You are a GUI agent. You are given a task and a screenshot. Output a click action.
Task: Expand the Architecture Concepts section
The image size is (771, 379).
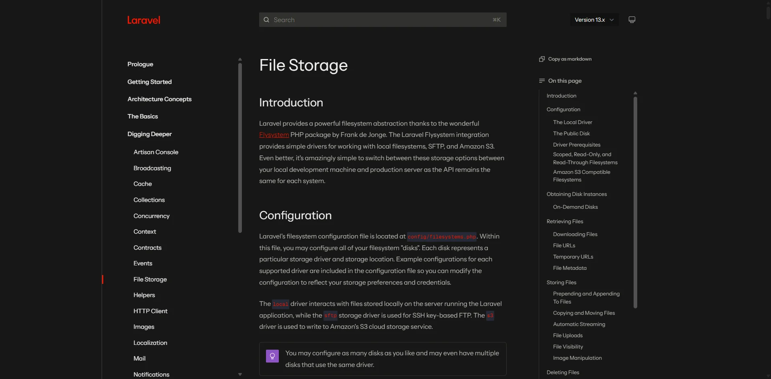pos(160,99)
